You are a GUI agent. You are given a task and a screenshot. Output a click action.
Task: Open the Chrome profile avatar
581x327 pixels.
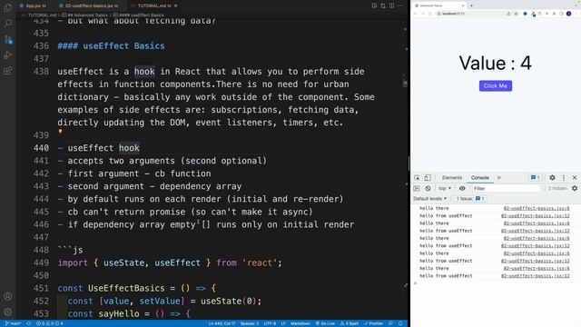tap(569, 14)
